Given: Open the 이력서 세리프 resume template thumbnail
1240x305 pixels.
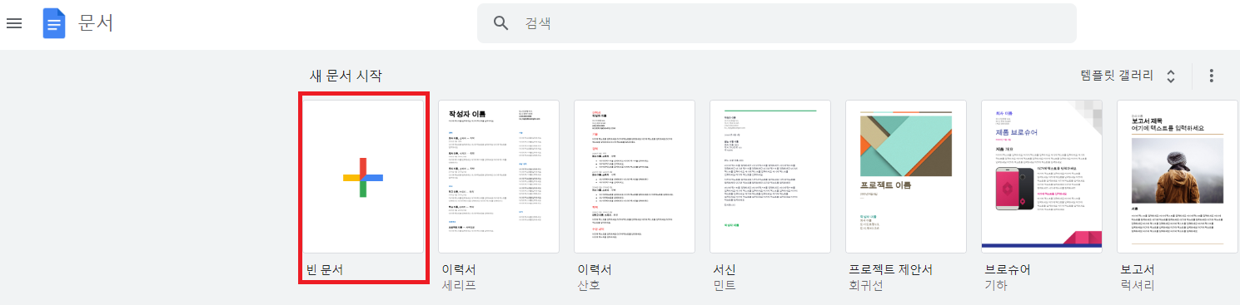Looking at the screenshot, I should 499,177.
